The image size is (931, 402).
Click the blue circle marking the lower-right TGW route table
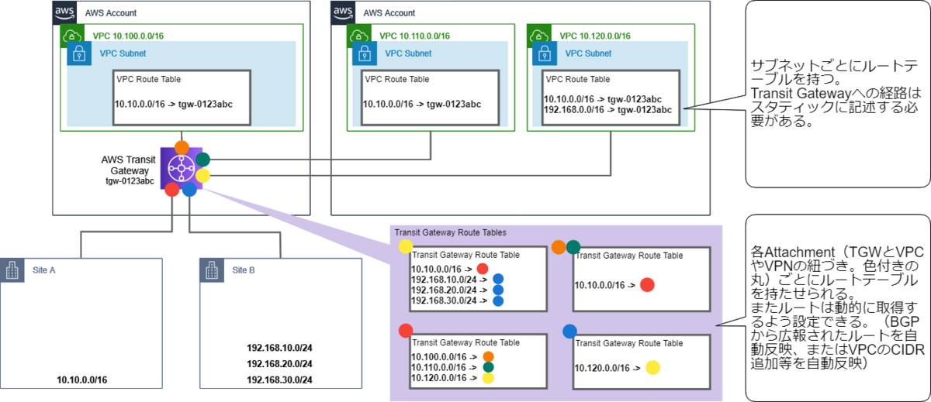[569, 331]
